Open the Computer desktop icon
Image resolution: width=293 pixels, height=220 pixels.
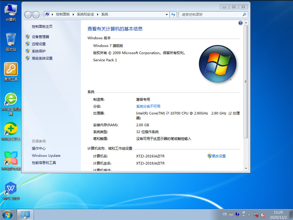11,12
